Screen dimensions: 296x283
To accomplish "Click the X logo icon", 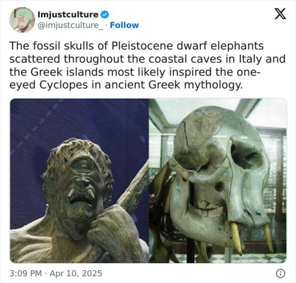I will click(x=280, y=14).
